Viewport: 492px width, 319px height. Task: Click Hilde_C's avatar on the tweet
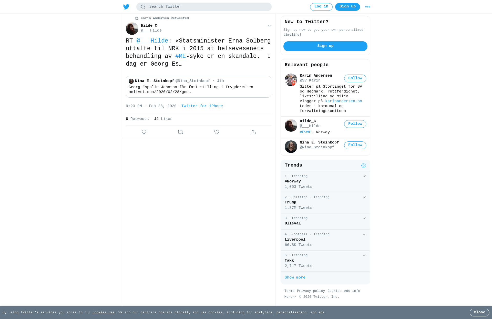pos(132,28)
